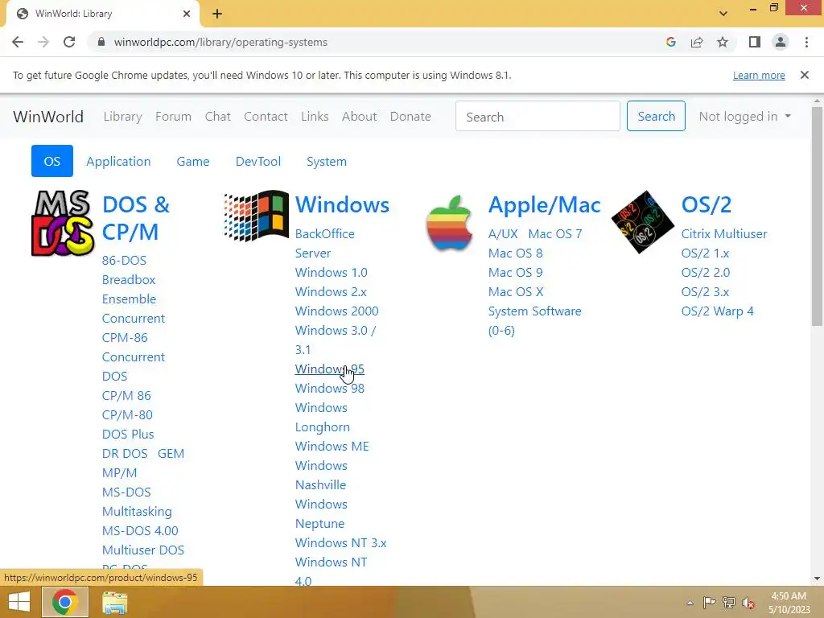Open Donate in navbar
This screenshot has height=618, width=824.
point(410,116)
